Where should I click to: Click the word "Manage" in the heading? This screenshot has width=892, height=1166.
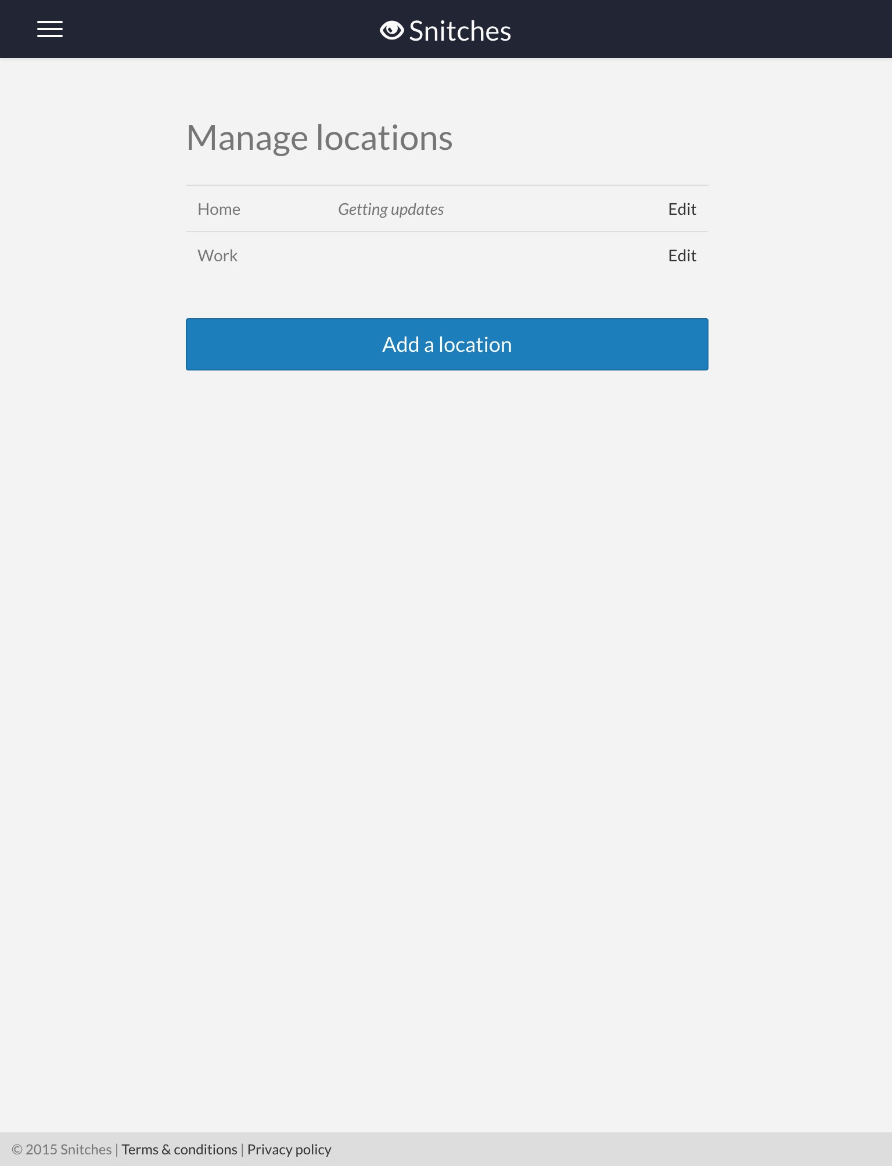(x=247, y=138)
